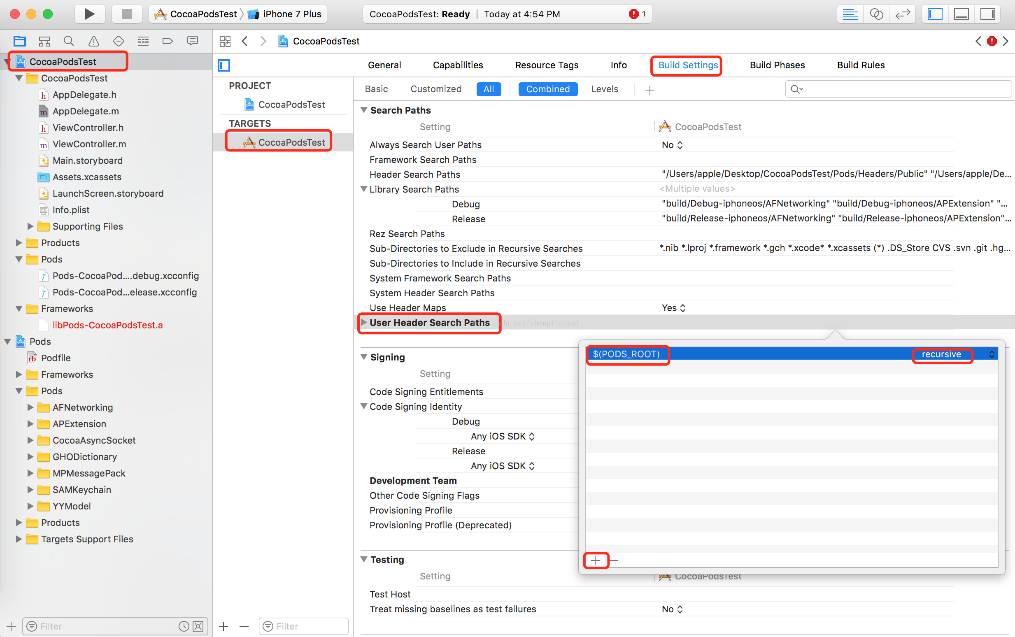1015x637 pixels.
Task: Add a new target plus button
Action: pos(224,626)
